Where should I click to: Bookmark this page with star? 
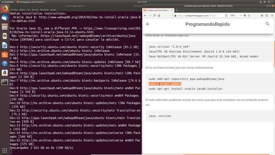[249, 15]
